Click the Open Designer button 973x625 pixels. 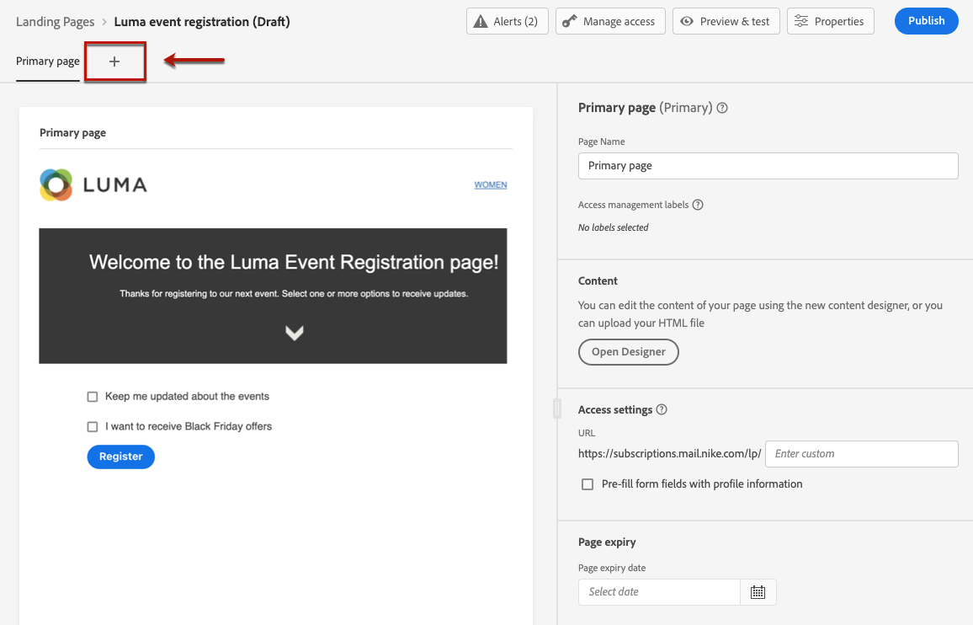tap(628, 352)
